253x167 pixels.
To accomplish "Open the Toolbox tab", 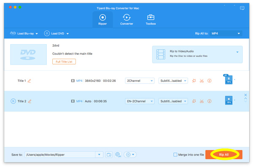I will [151, 20].
